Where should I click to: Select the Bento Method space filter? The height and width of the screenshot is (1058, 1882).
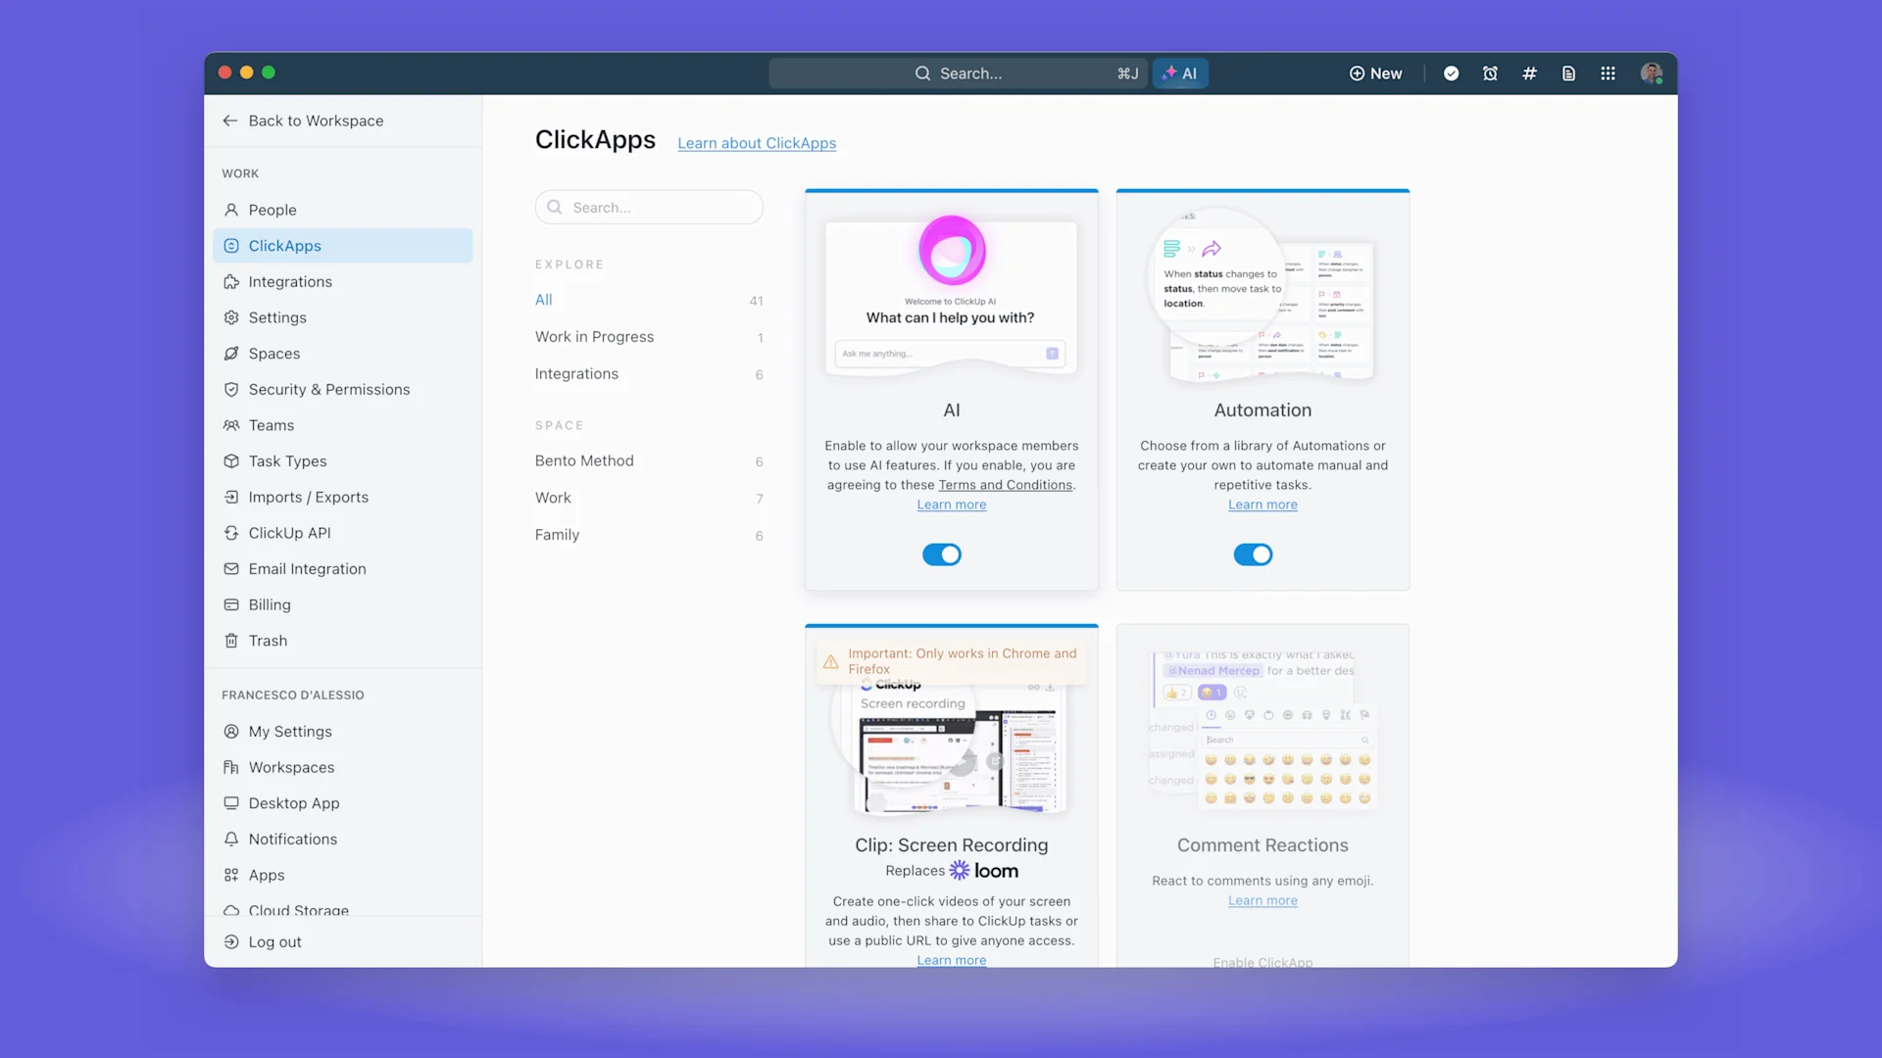(584, 460)
